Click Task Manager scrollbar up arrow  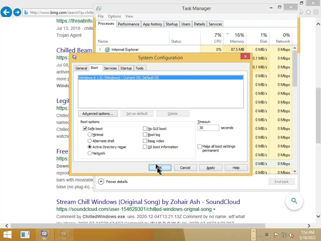tap(295, 48)
